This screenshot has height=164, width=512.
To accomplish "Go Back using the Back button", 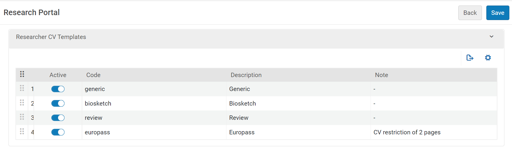I will coord(470,13).
